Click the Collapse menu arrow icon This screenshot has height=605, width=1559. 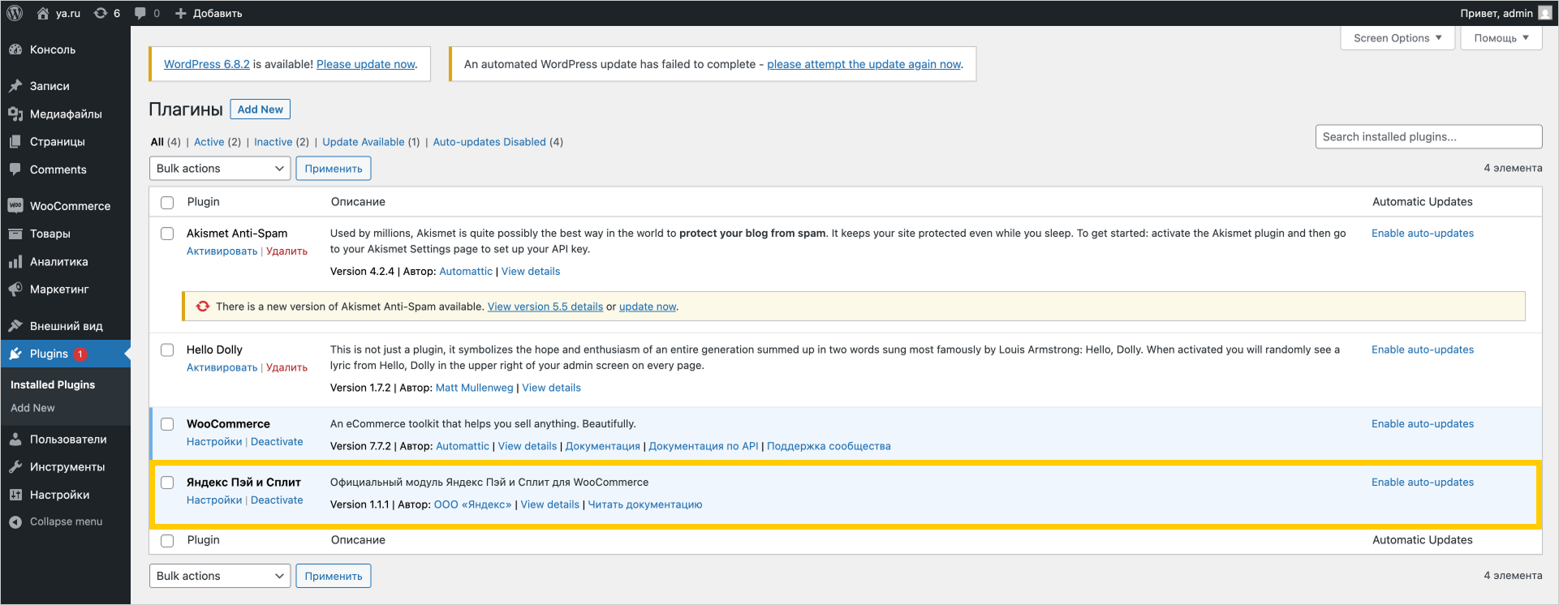[15, 522]
